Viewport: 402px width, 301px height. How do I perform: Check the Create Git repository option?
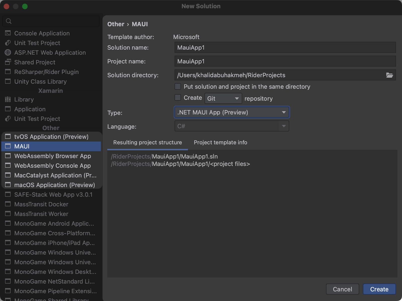coord(178,98)
